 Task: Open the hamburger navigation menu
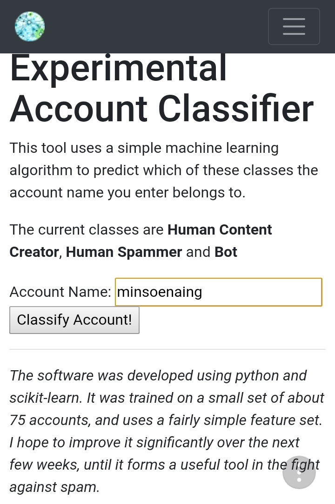pos(294,26)
